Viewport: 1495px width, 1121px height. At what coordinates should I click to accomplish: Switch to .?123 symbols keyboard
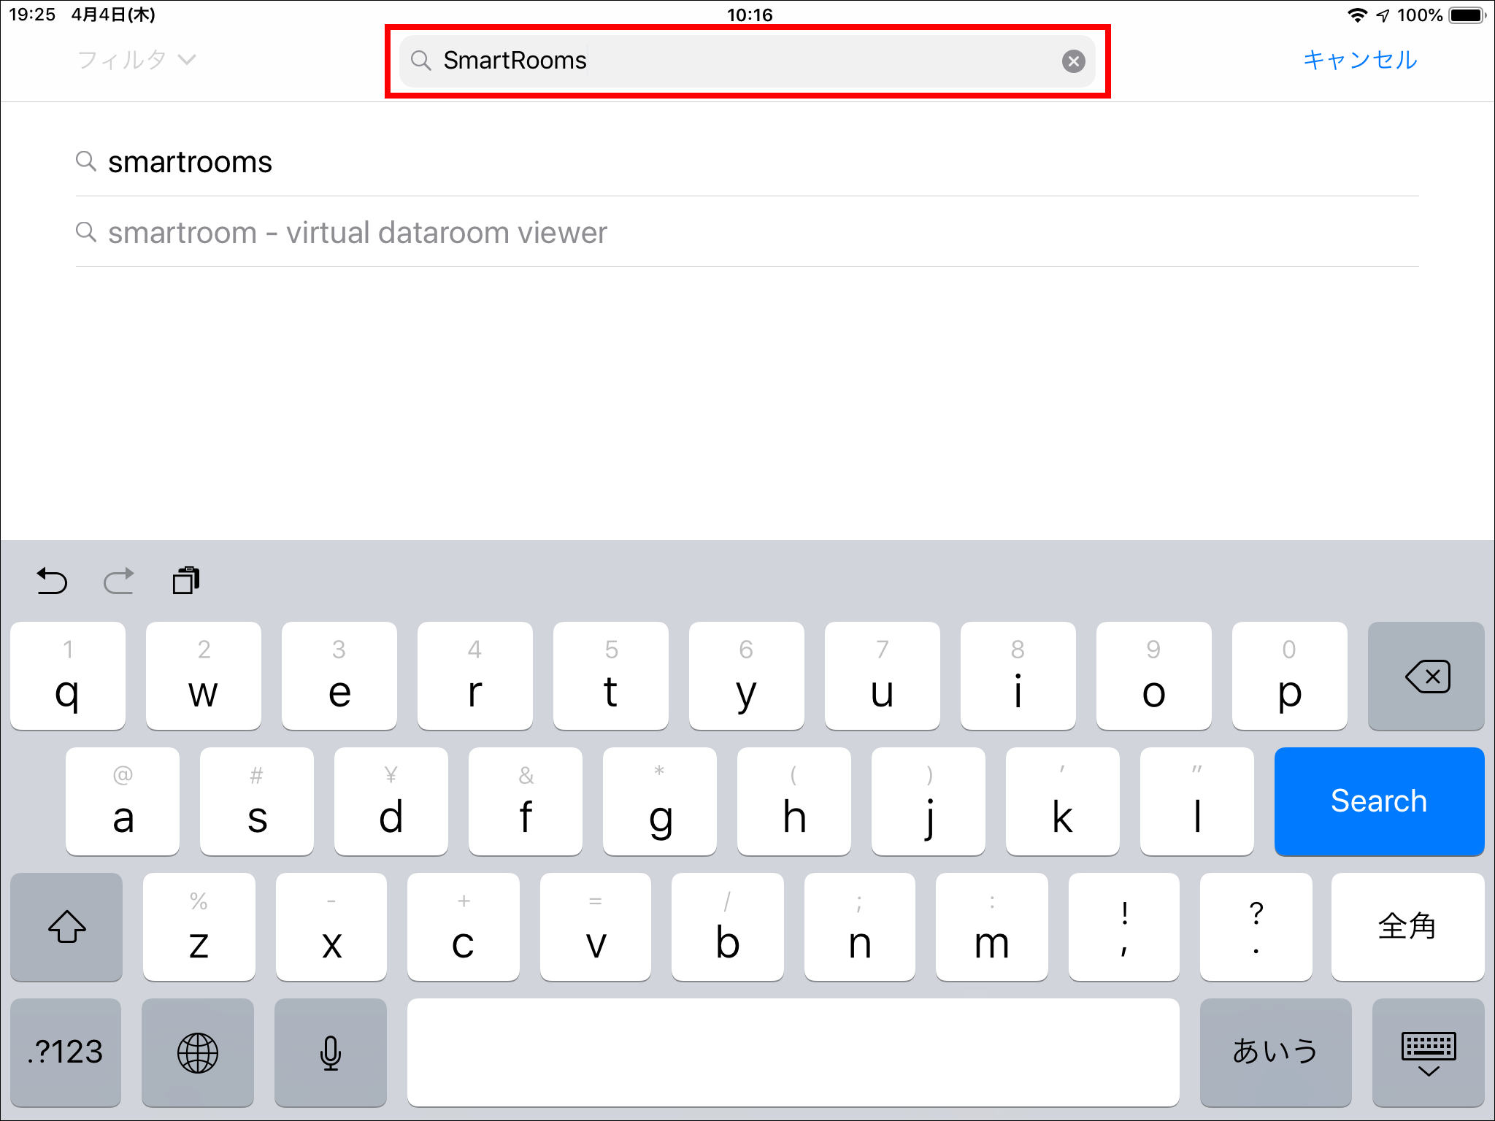[66, 1052]
